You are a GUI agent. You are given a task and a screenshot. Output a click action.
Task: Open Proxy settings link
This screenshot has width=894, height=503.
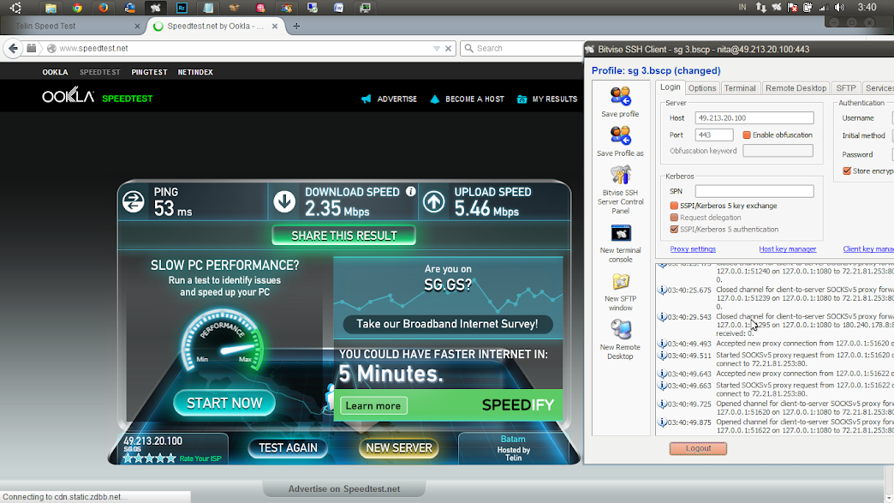[693, 249]
